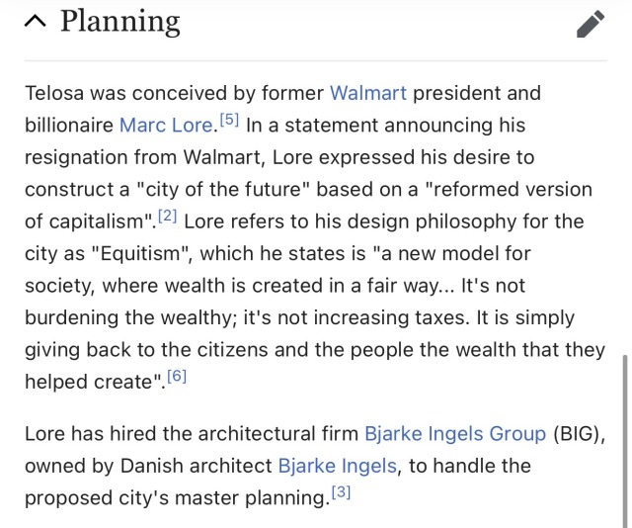Open the Walmart link
This screenshot has height=528, width=632.
tap(367, 93)
